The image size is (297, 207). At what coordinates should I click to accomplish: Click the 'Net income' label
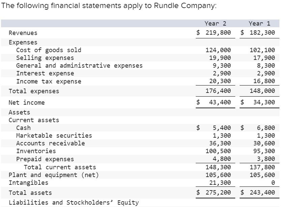tap(27, 103)
